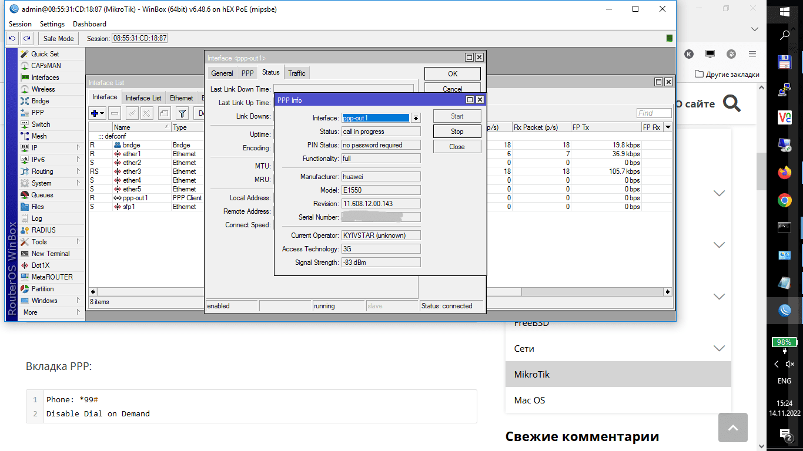Click OK in the Interface ppp-out1 dialog
Image resolution: width=803 pixels, height=451 pixels.
click(x=452, y=74)
